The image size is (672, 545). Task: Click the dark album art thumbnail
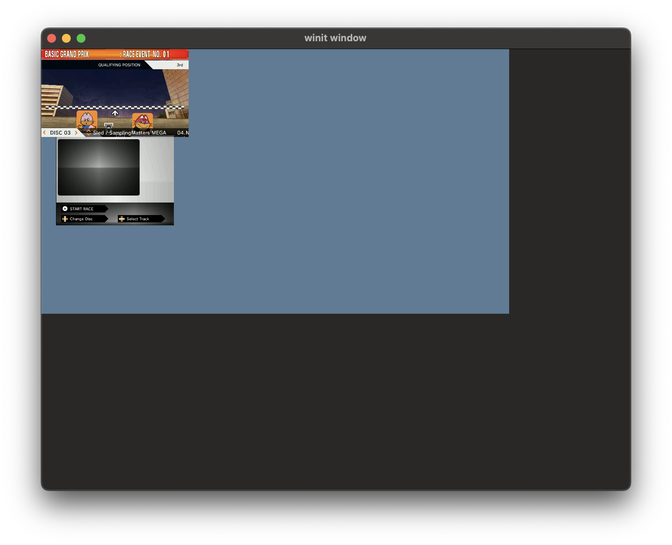point(99,167)
